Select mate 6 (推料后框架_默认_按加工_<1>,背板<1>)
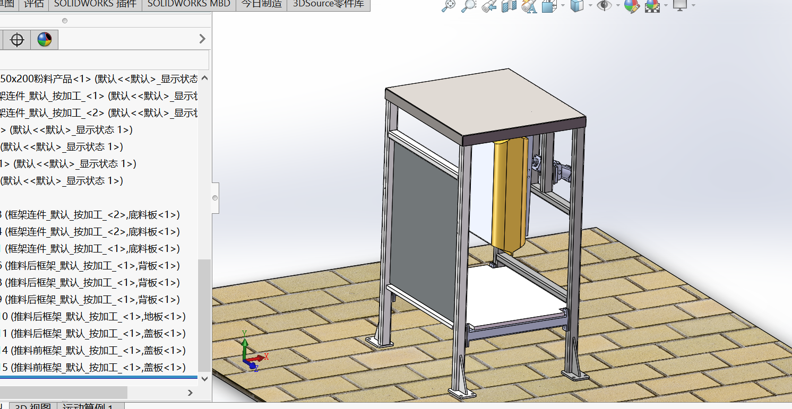 (90, 266)
